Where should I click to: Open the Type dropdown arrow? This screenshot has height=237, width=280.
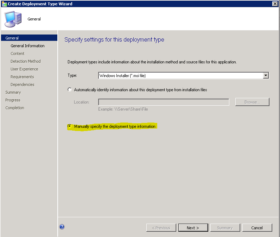pyautogui.click(x=266, y=75)
